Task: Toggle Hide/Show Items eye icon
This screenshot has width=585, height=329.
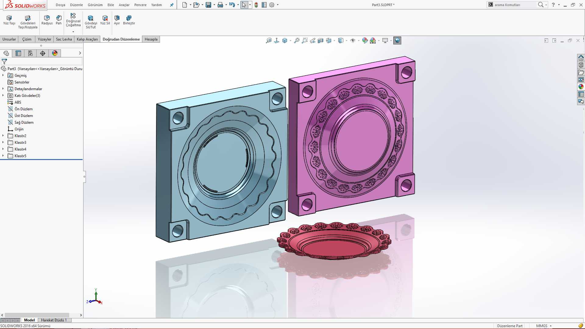Action: (353, 41)
